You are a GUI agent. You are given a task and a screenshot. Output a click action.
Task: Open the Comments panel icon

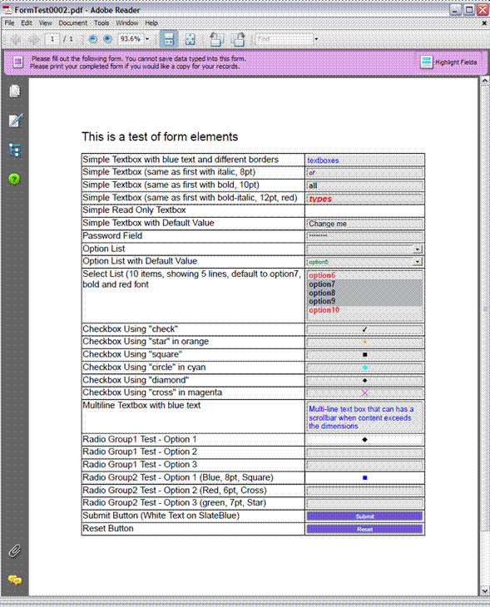pos(15,580)
